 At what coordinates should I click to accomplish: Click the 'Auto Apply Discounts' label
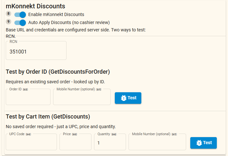[69, 22]
